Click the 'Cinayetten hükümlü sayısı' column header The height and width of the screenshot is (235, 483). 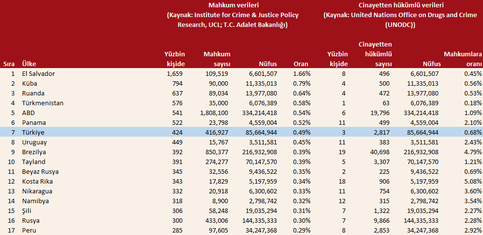[375, 54]
